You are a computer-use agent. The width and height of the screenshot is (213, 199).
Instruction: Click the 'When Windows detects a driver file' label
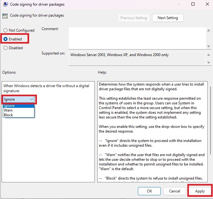tap(46, 88)
